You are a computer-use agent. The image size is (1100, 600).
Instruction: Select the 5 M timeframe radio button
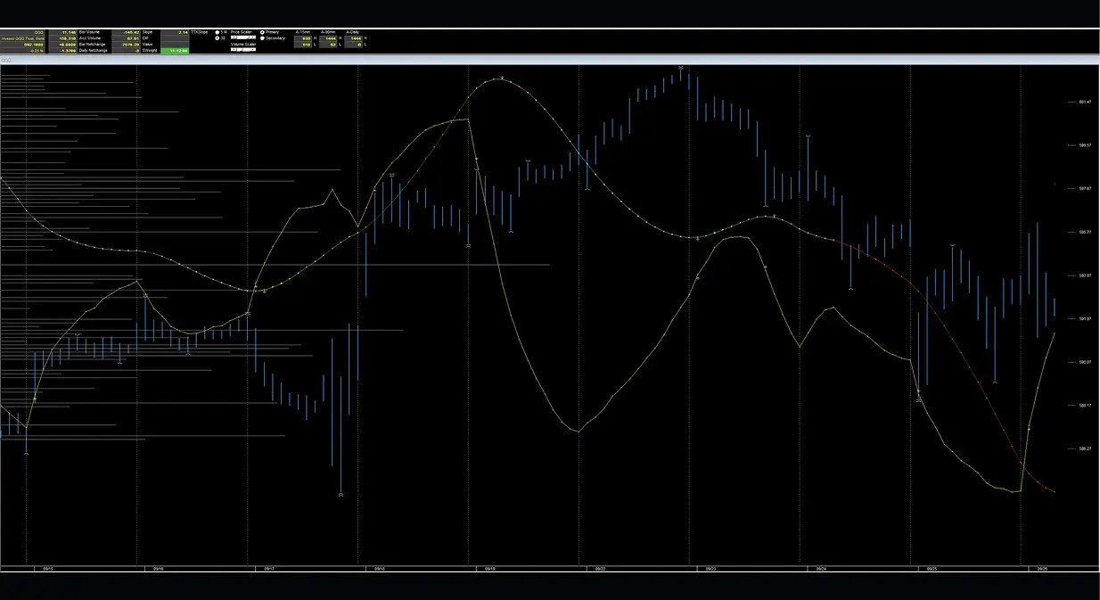click(218, 32)
